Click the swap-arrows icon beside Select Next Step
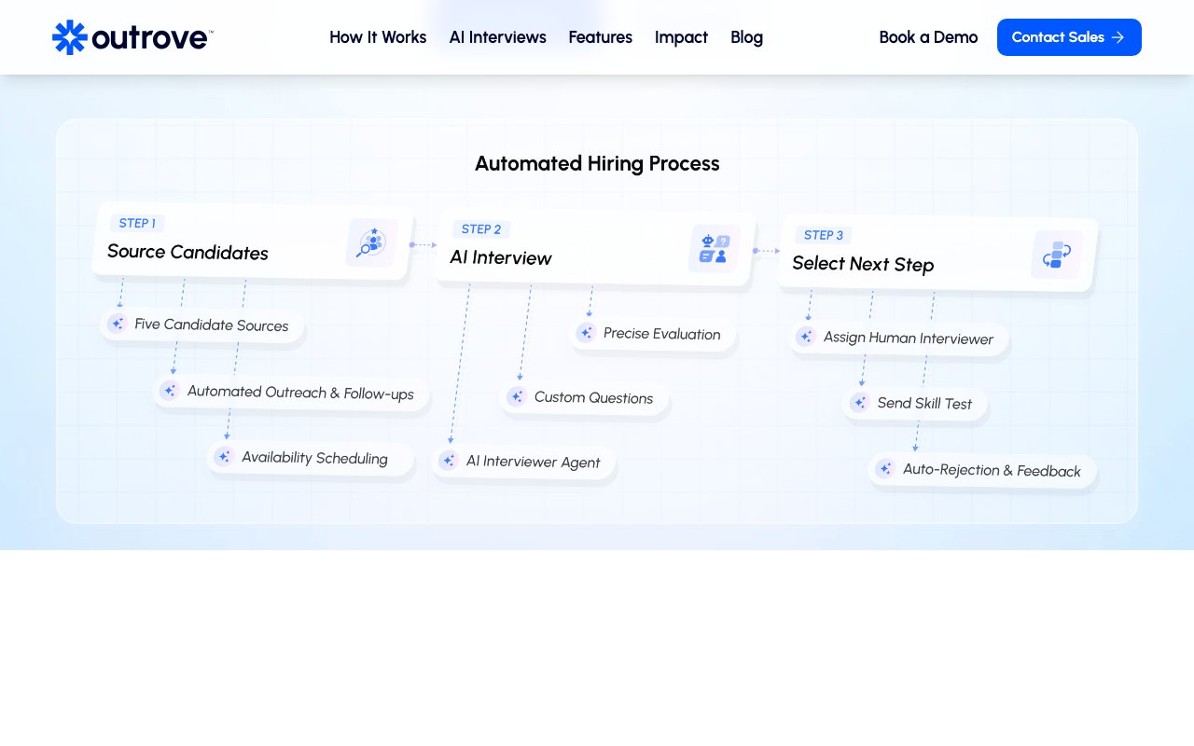 1056,254
